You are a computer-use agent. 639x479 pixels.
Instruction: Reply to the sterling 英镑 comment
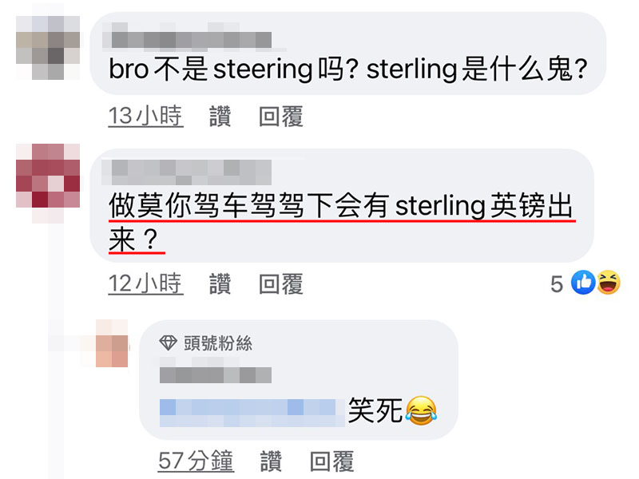pos(281,284)
